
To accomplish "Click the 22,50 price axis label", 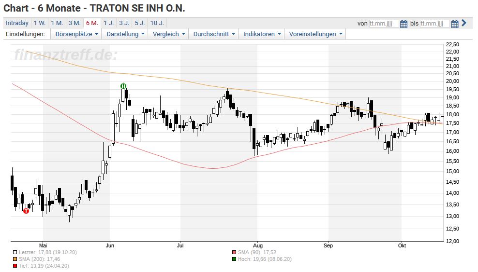I will pos(452,44).
